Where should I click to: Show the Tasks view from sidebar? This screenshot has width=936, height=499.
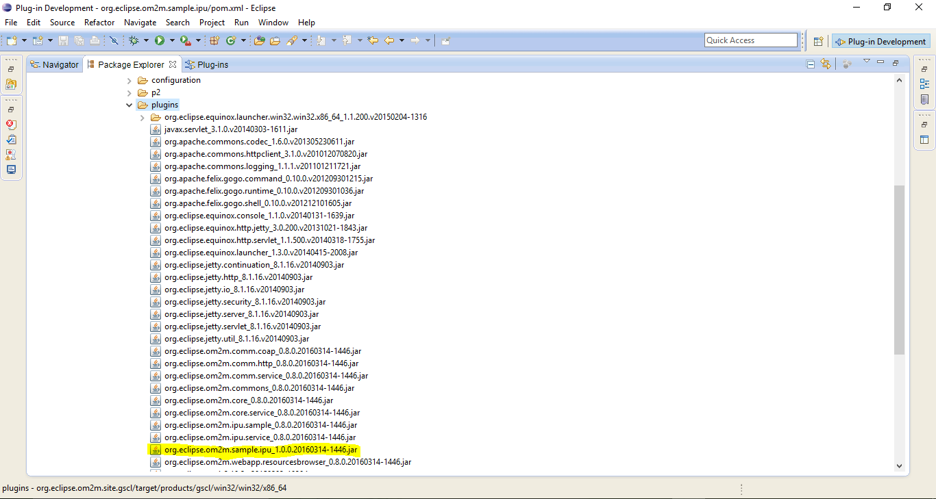(x=10, y=140)
